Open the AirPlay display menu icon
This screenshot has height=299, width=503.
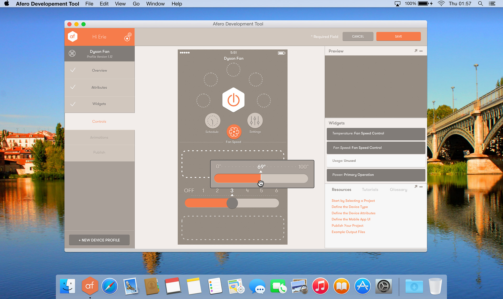(x=397, y=4)
